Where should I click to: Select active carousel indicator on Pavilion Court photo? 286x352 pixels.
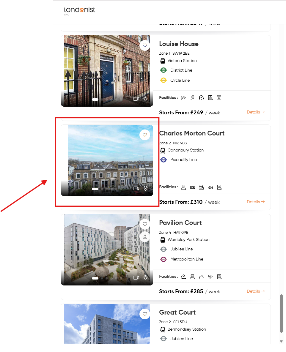click(x=95, y=278)
